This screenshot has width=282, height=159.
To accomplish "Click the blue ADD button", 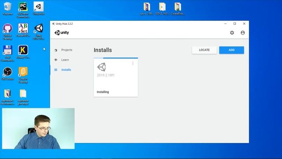I will pyautogui.click(x=232, y=50).
